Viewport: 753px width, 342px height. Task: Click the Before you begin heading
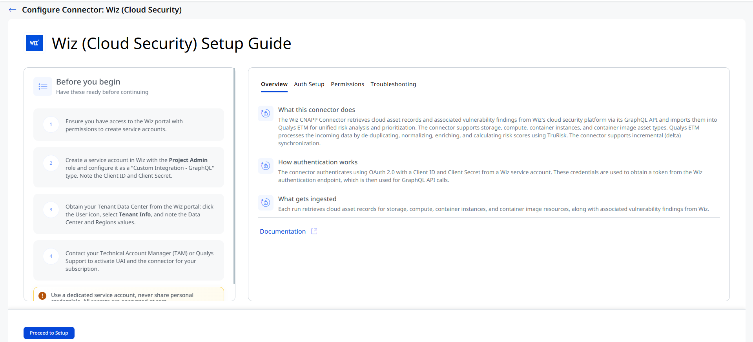click(x=88, y=82)
